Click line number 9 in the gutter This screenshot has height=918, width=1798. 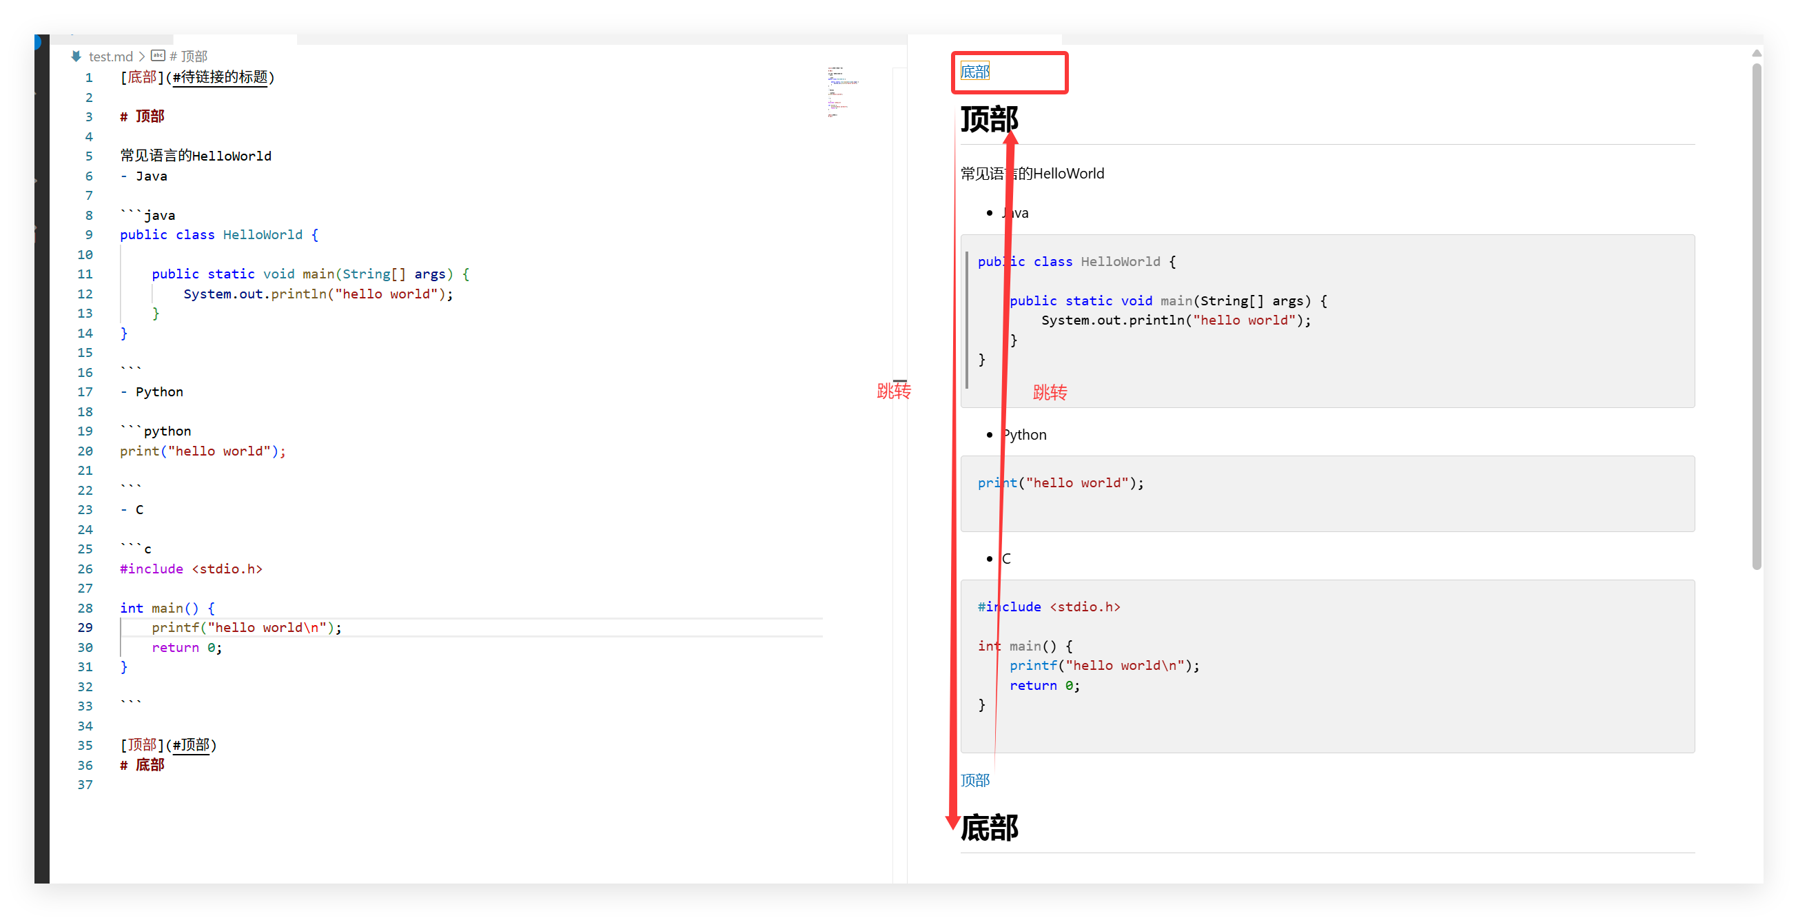click(x=89, y=235)
